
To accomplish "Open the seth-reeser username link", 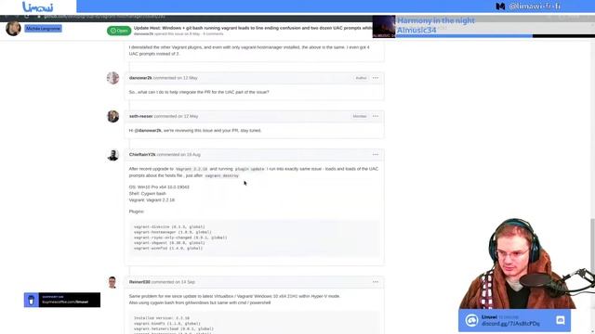I will (x=140, y=116).
